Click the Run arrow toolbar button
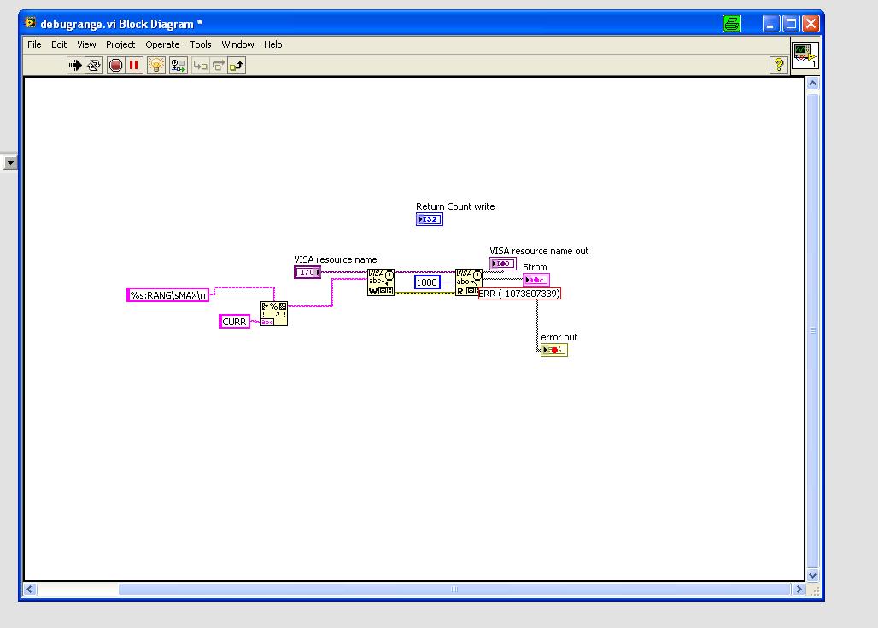Viewport: 878px width, 628px height. (74, 66)
